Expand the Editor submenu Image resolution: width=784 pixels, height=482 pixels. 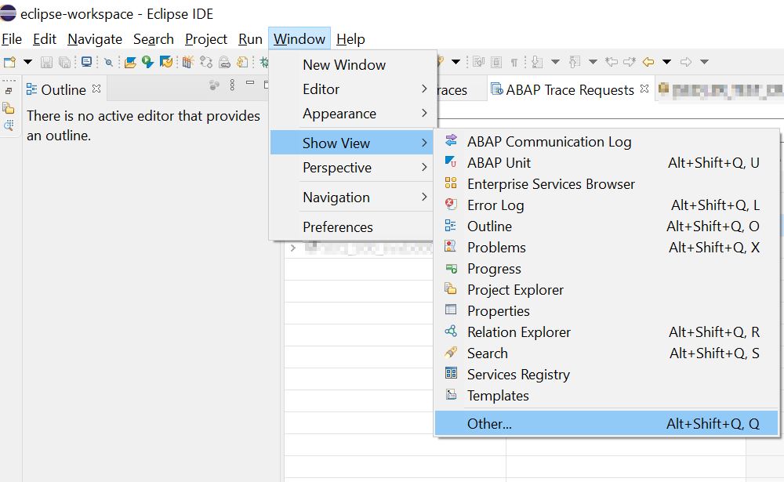(352, 89)
